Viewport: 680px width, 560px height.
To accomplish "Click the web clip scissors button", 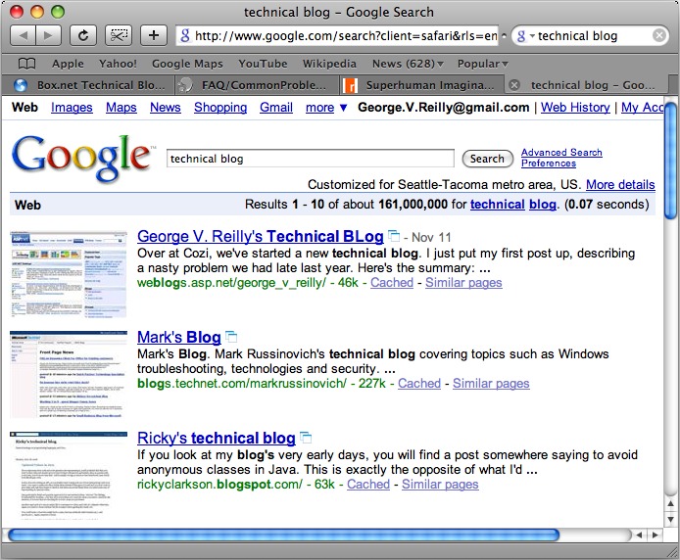I will 119,36.
